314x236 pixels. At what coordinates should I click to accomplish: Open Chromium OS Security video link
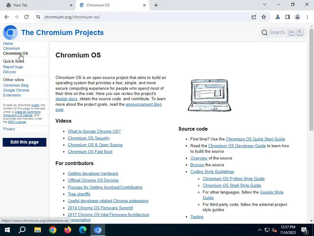pyautogui.click(x=89, y=138)
